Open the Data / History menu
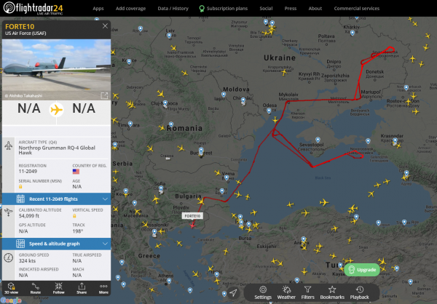This screenshot has width=437, height=304. [172, 9]
